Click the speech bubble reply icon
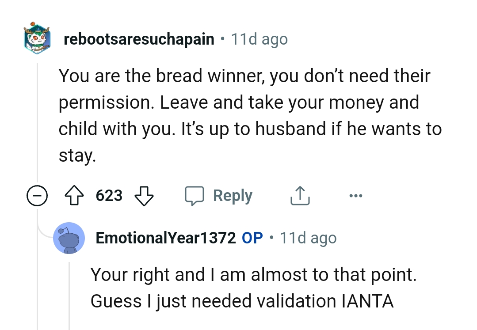The image size is (477, 330). (x=195, y=195)
